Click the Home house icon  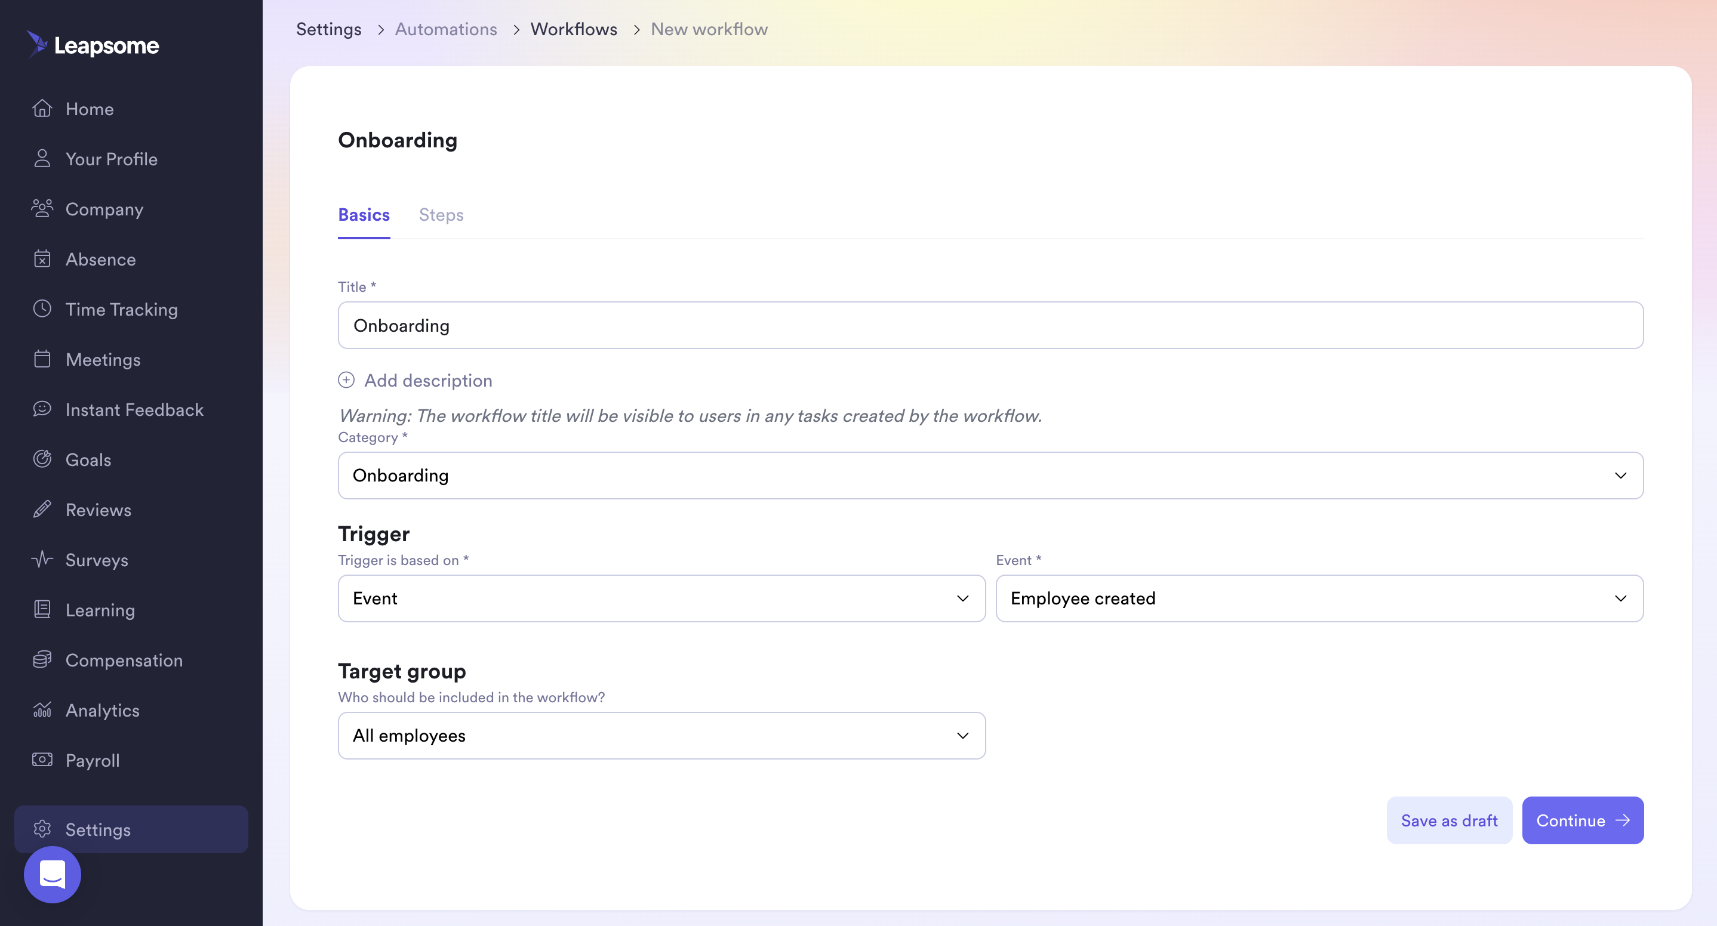coord(42,108)
